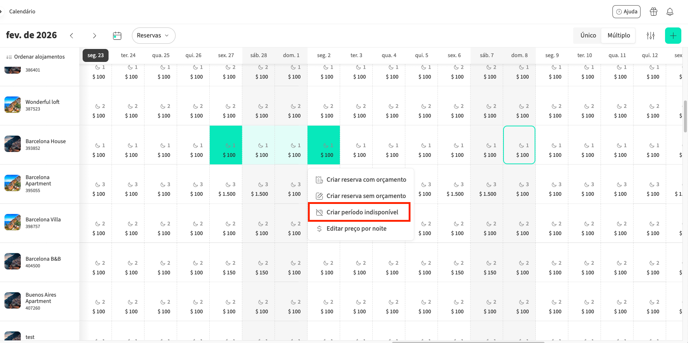Viewport: 688px width, 343px height.
Task: Select the highlighted dom. 8 Barcelona House cell
Action: click(519, 145)
